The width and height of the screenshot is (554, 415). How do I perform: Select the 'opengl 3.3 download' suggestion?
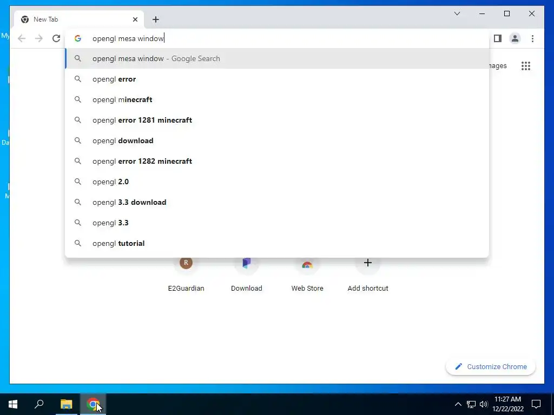click(x=277, y=202)
